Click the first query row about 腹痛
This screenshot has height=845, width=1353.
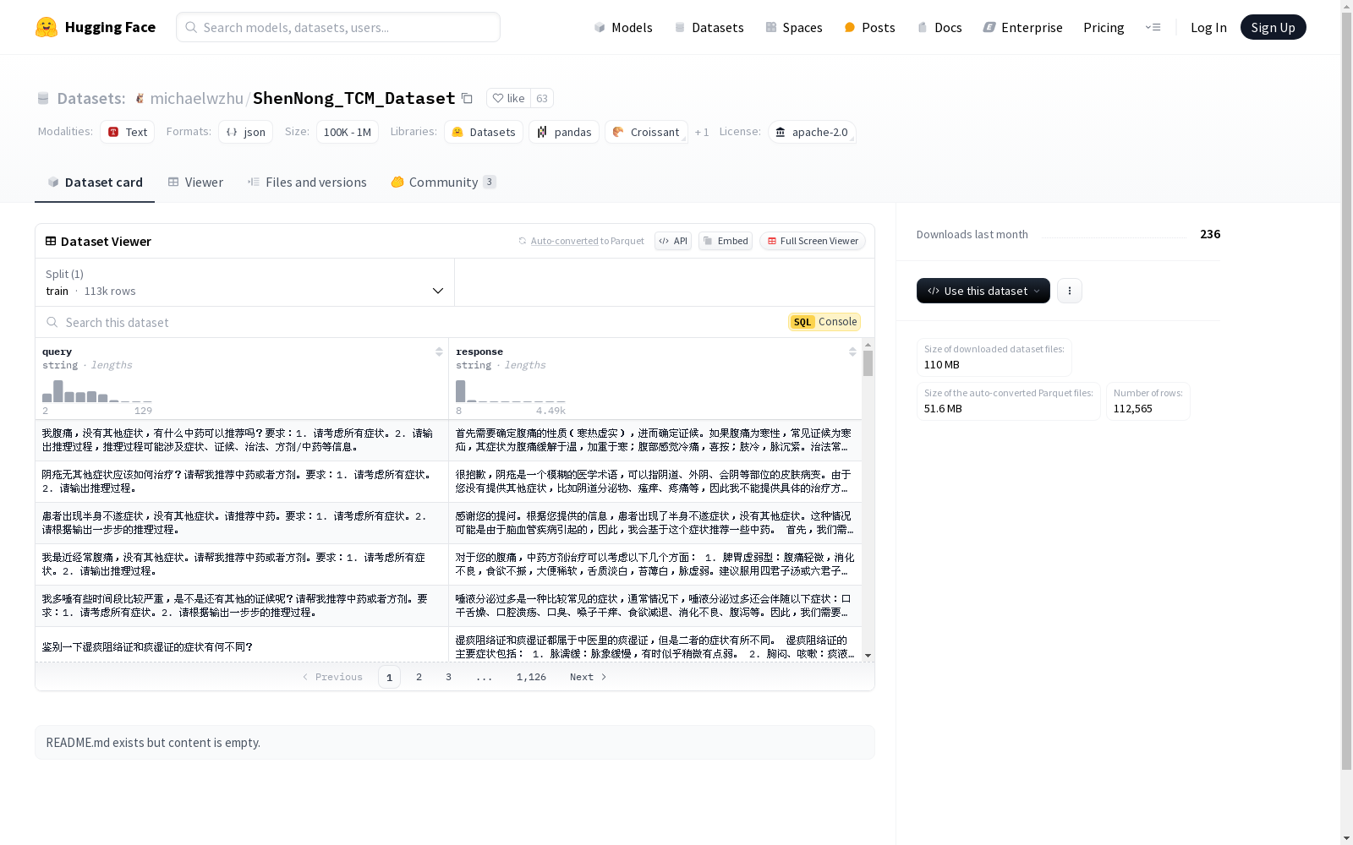[242, 440]
